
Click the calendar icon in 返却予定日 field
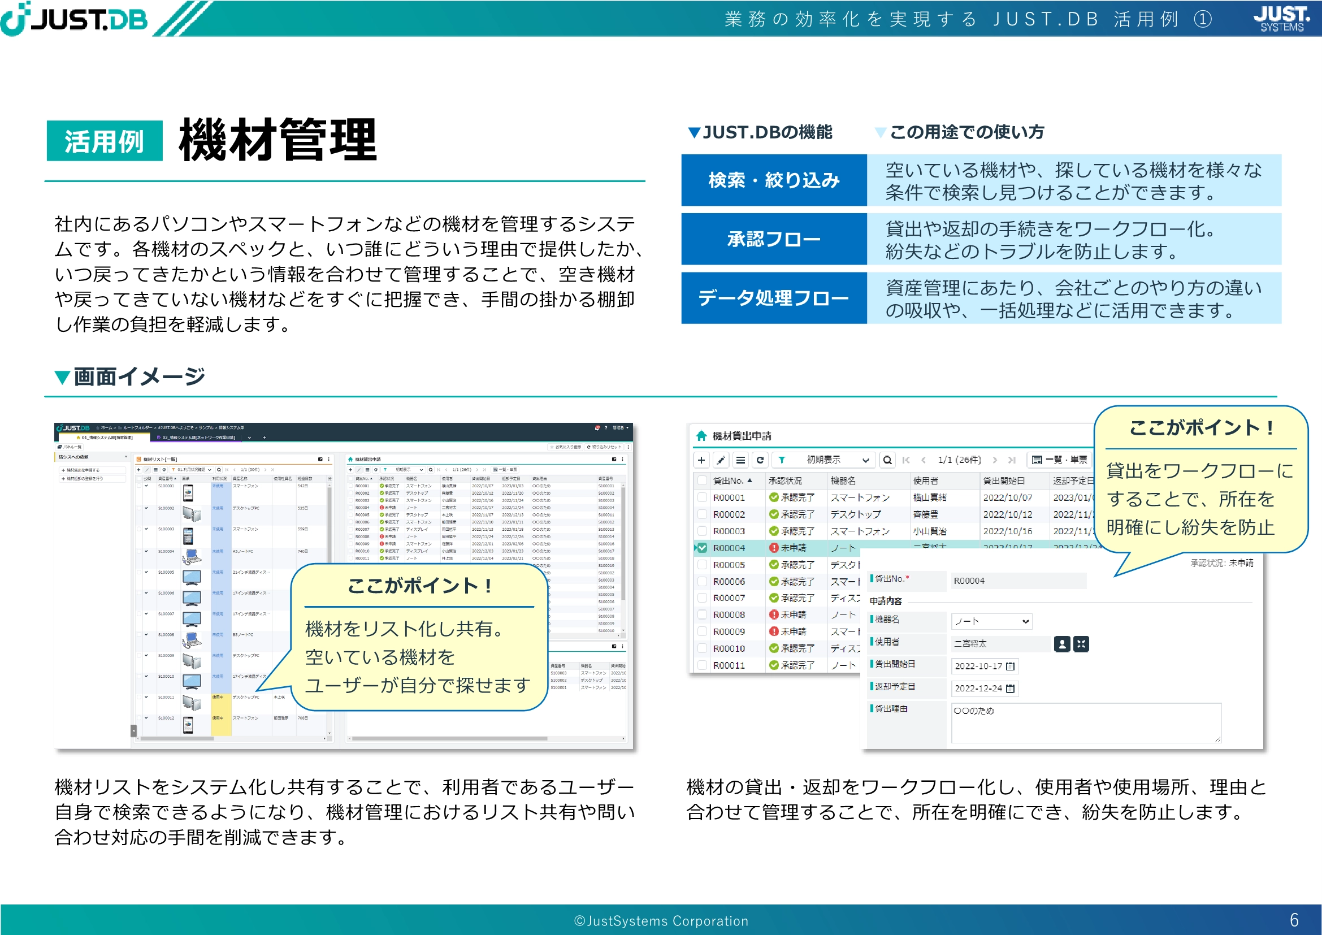(x=1010, y=689)
